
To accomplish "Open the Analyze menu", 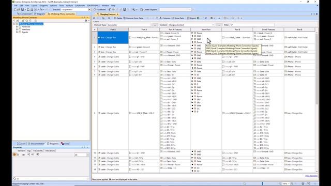I will (x=69, y=6).
